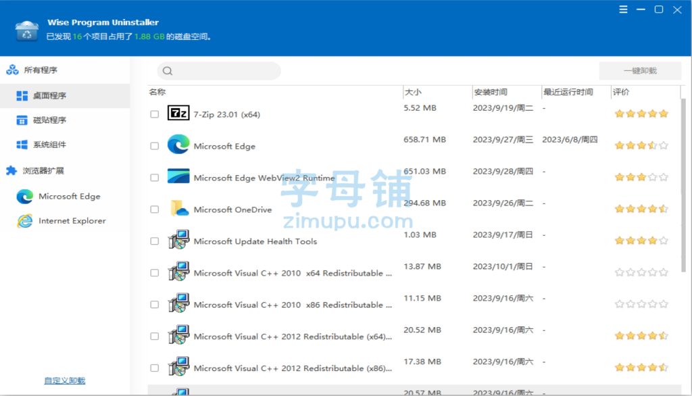This screenshot has width=692, height=396.
Task: Click the Visual C++ 2012 (x64) installer icon
Action: point(178,335)
